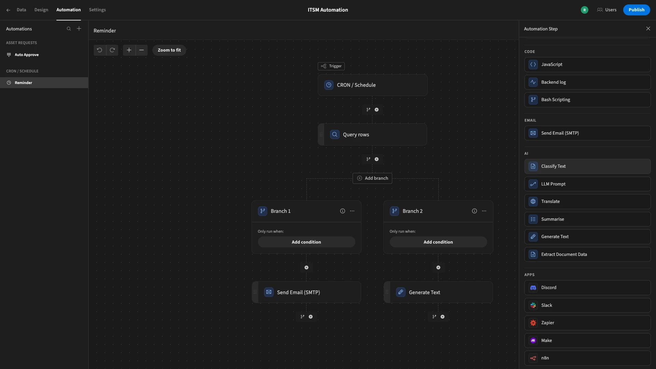Click Zoom to fit
The height and width of the screenshot is (369, 656).
coord(169,50)
